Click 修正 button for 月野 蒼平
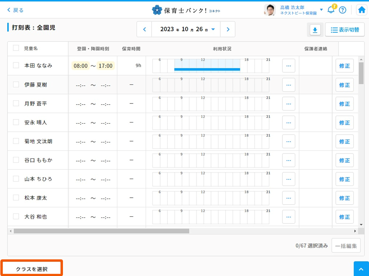 (344, 104)
